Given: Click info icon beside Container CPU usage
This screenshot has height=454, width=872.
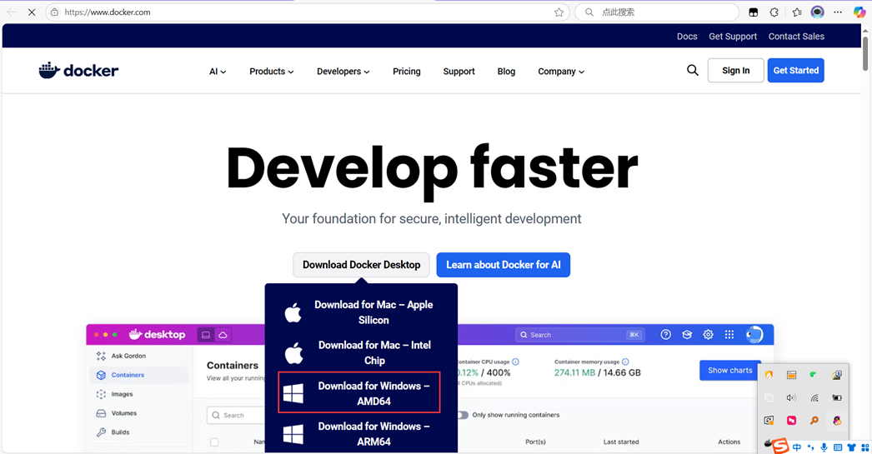Looking at the screenshot, I should pos(515,362).
